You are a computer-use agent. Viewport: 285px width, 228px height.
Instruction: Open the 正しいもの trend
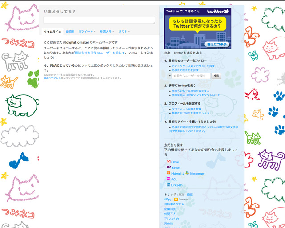pos(171,219)
